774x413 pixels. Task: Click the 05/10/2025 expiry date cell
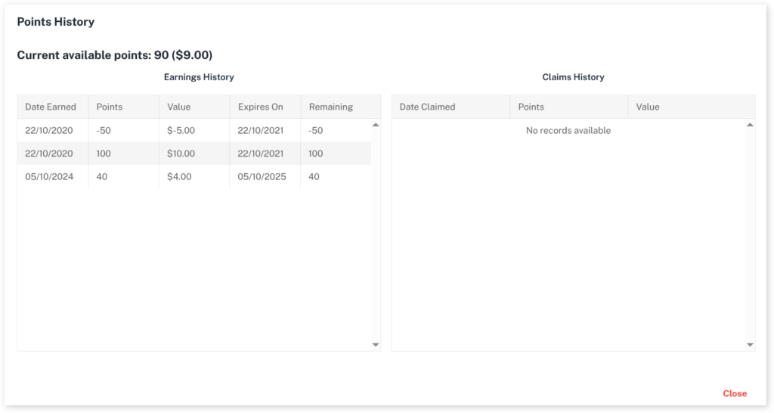click(x=261, y=177)
